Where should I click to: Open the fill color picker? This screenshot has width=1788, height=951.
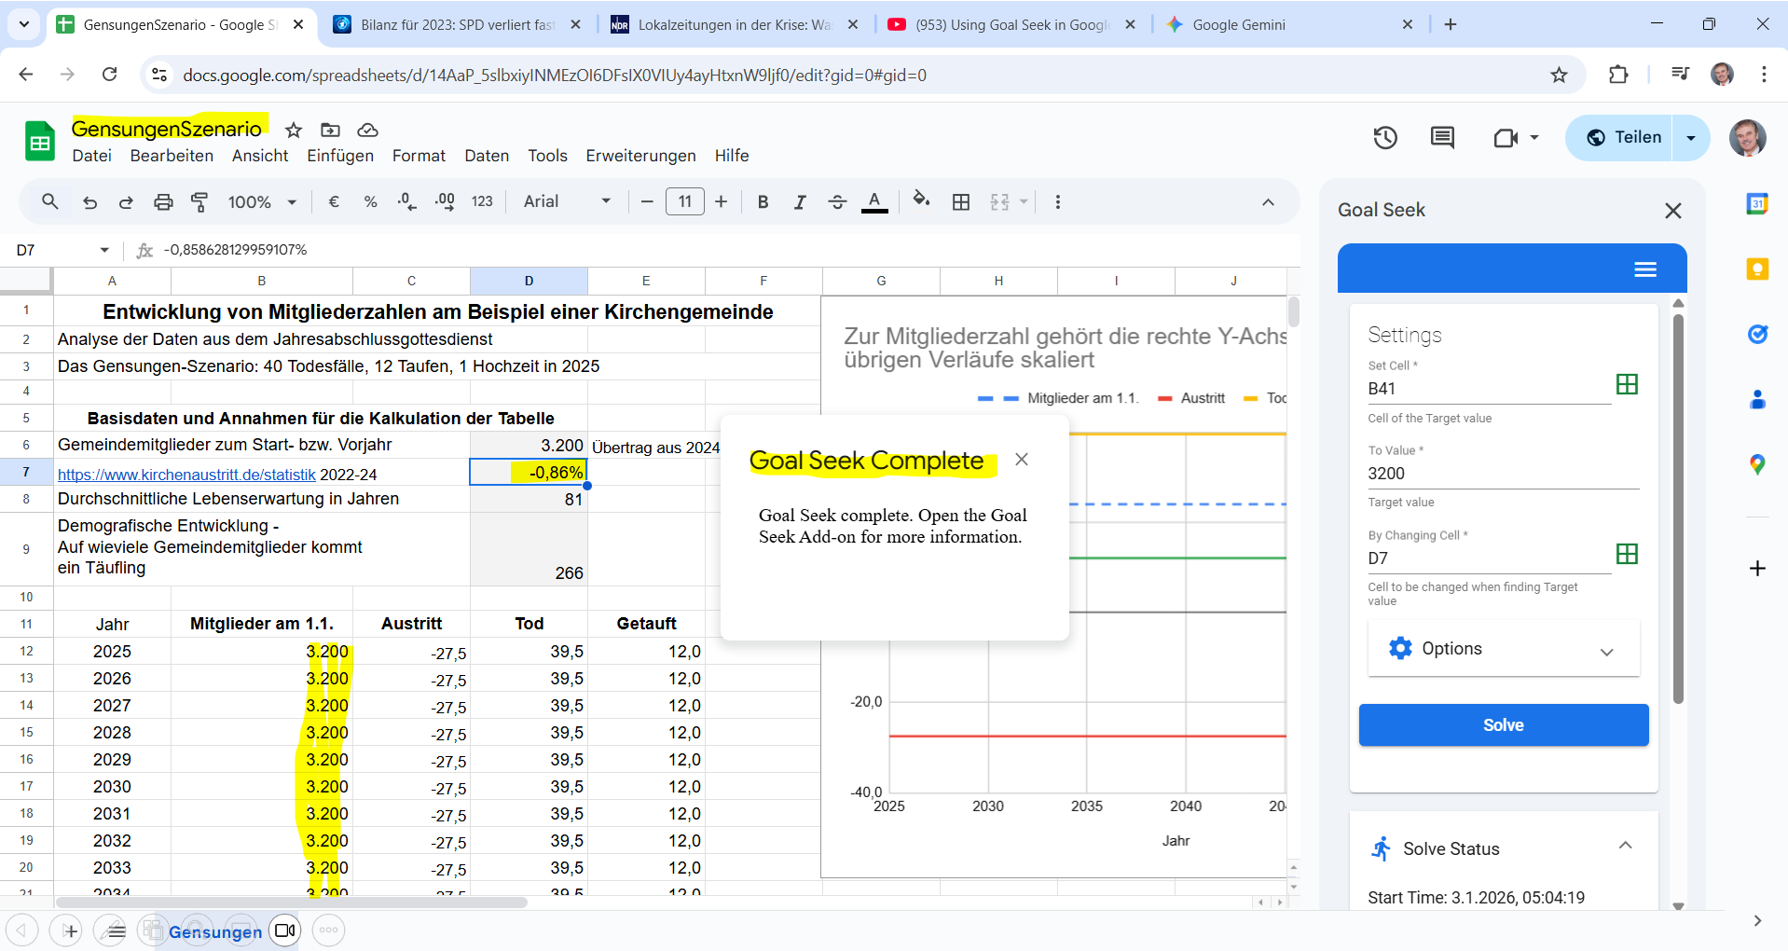[x=921, y=200]
